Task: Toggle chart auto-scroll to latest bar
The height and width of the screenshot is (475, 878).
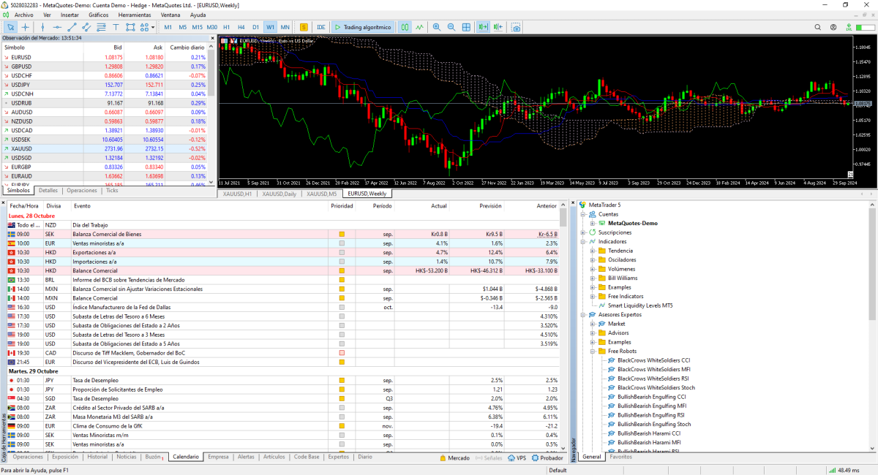Action: pos(483,27)
